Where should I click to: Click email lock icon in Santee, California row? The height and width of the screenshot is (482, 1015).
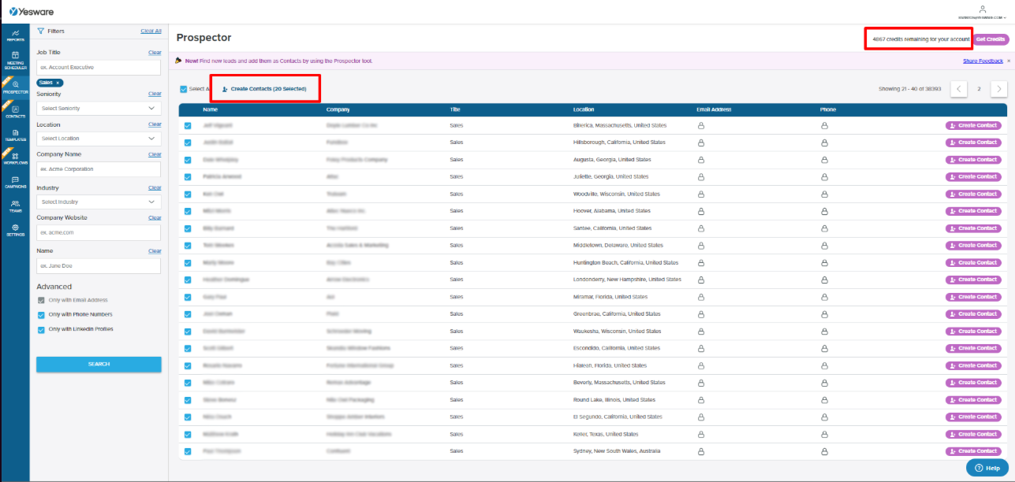coord(700,228)
